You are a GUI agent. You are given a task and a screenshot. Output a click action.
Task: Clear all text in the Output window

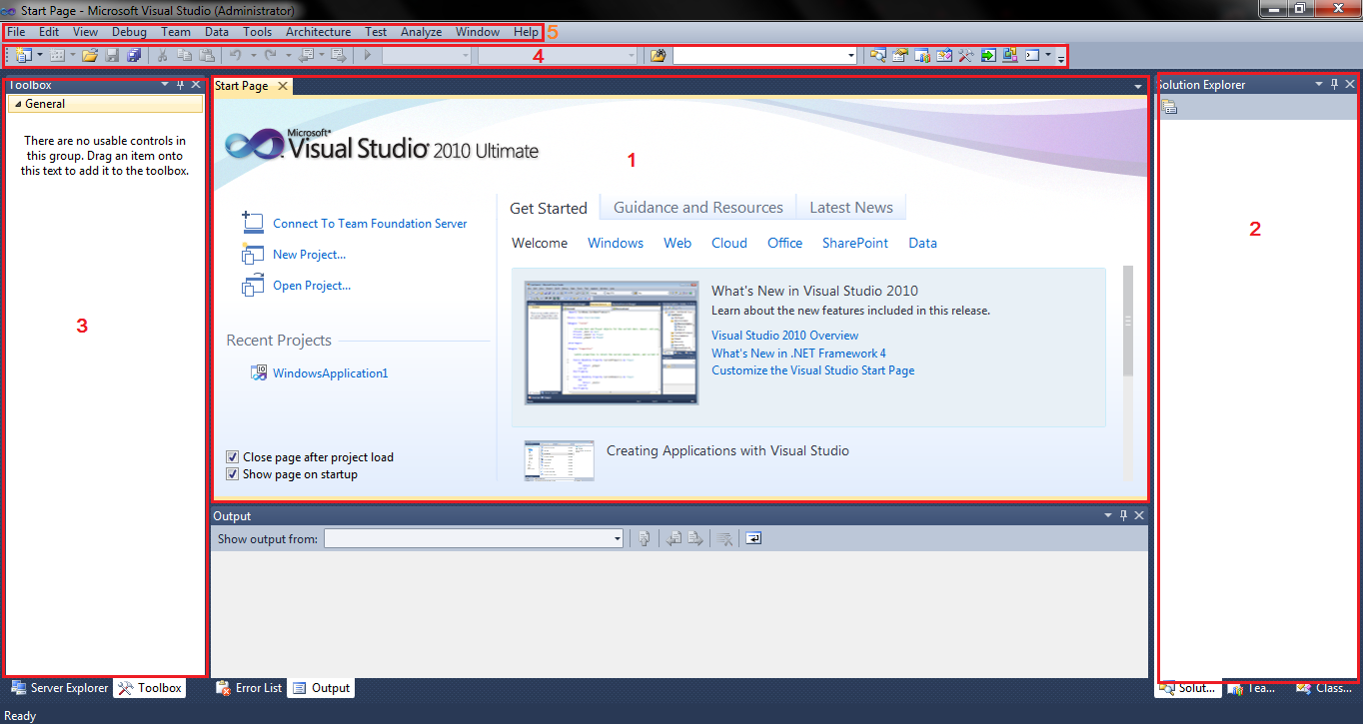click(x=723, y=537)
